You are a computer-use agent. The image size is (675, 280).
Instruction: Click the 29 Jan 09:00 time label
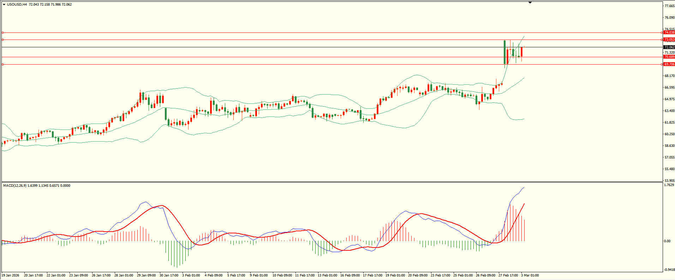point(146,275)
